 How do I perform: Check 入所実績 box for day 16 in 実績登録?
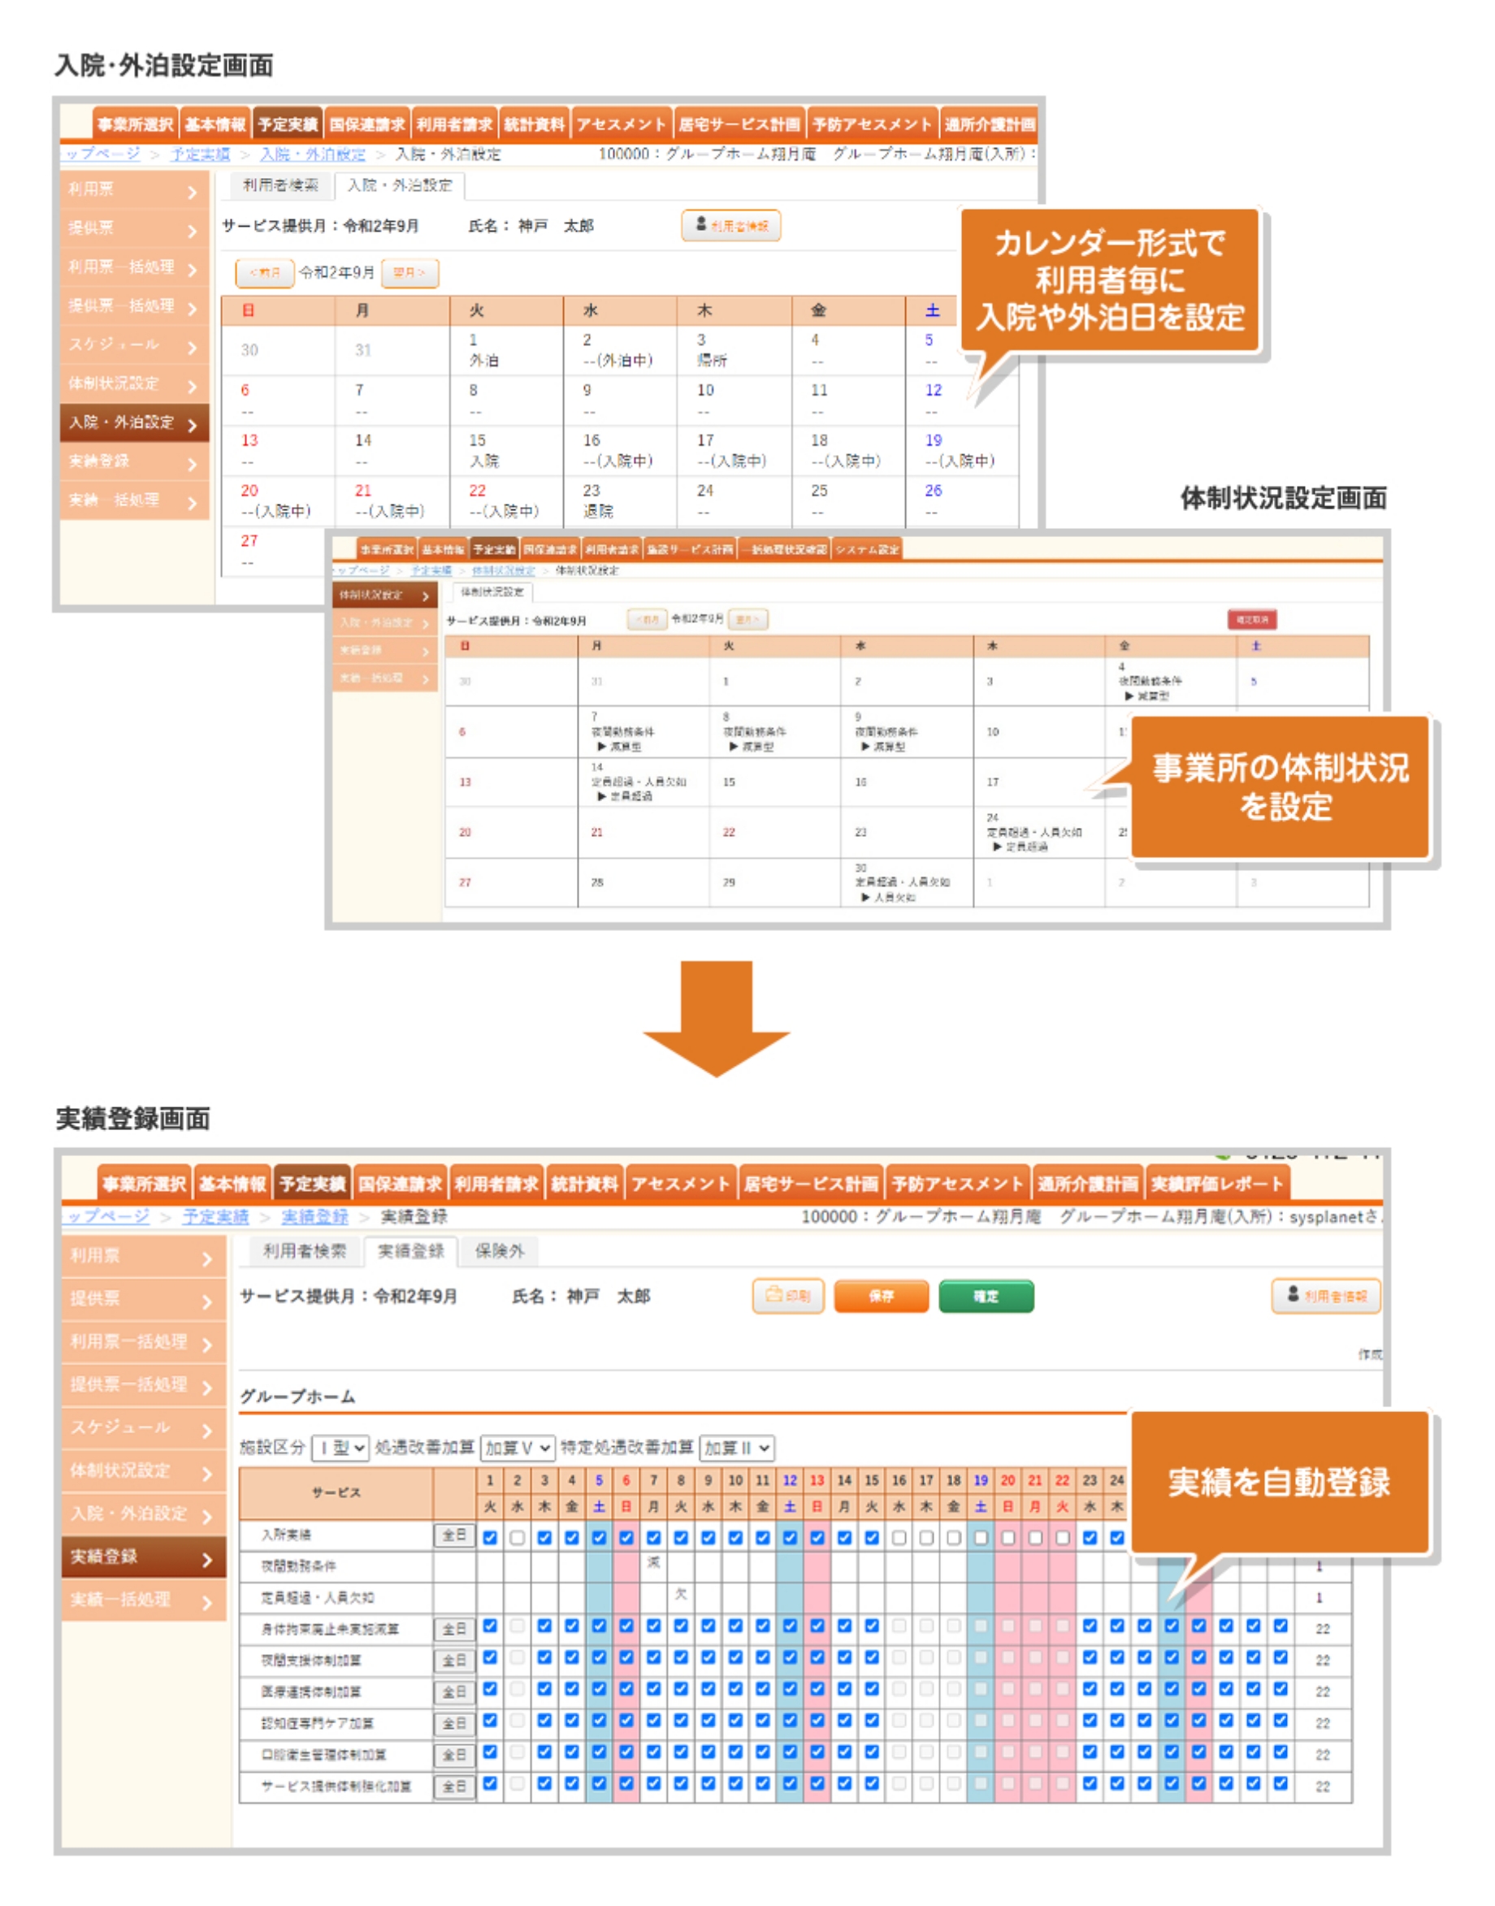(x=899, y=1538)
